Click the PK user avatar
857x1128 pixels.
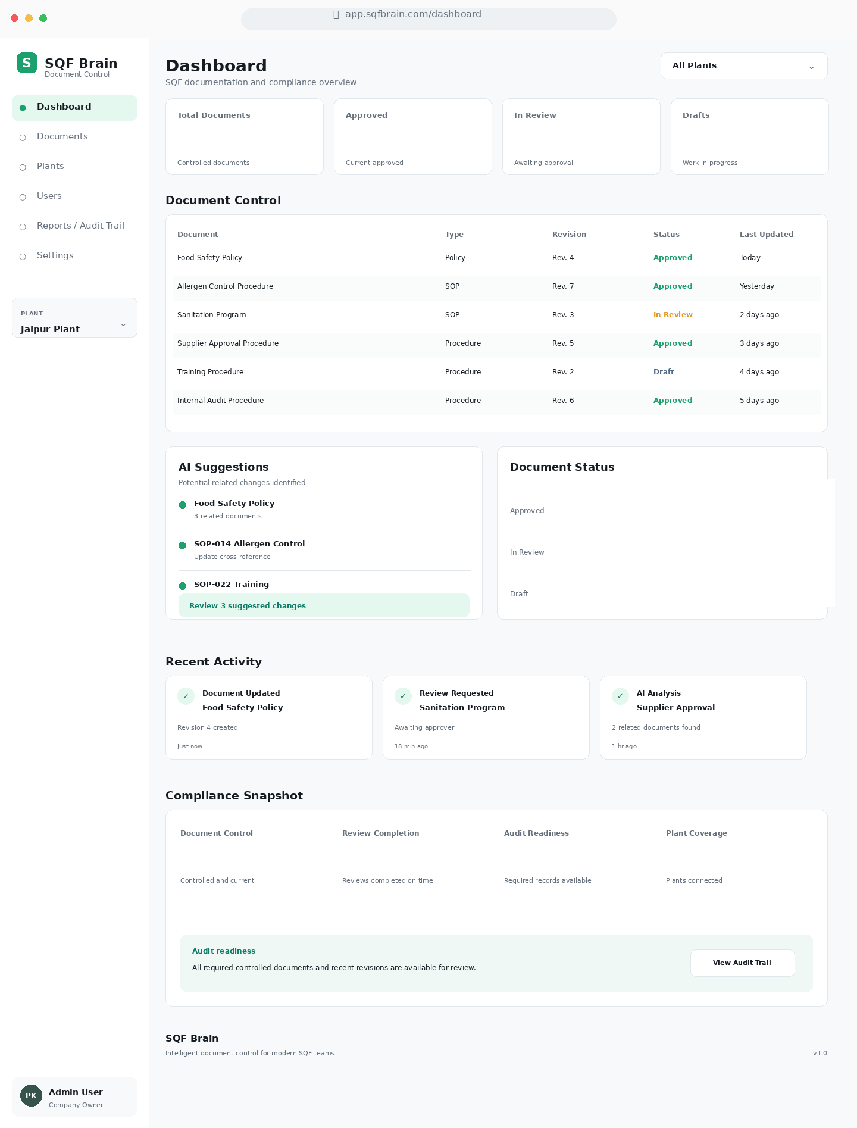click(x=31, y=1095)
